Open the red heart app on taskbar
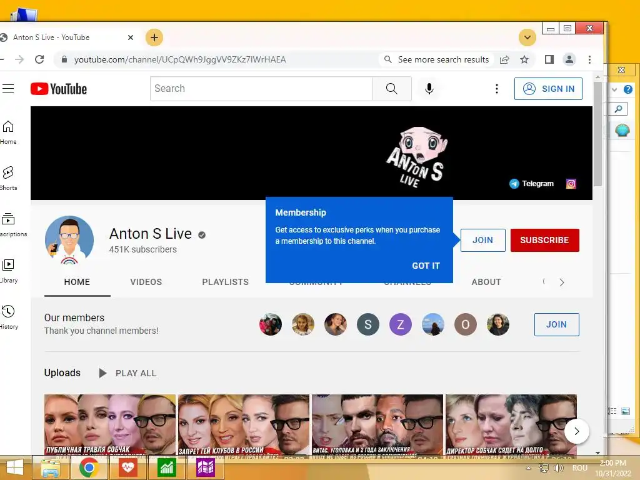 point(127,467)
